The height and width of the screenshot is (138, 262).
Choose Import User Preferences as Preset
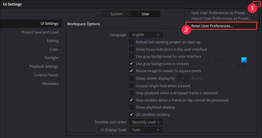pos(221,18)
